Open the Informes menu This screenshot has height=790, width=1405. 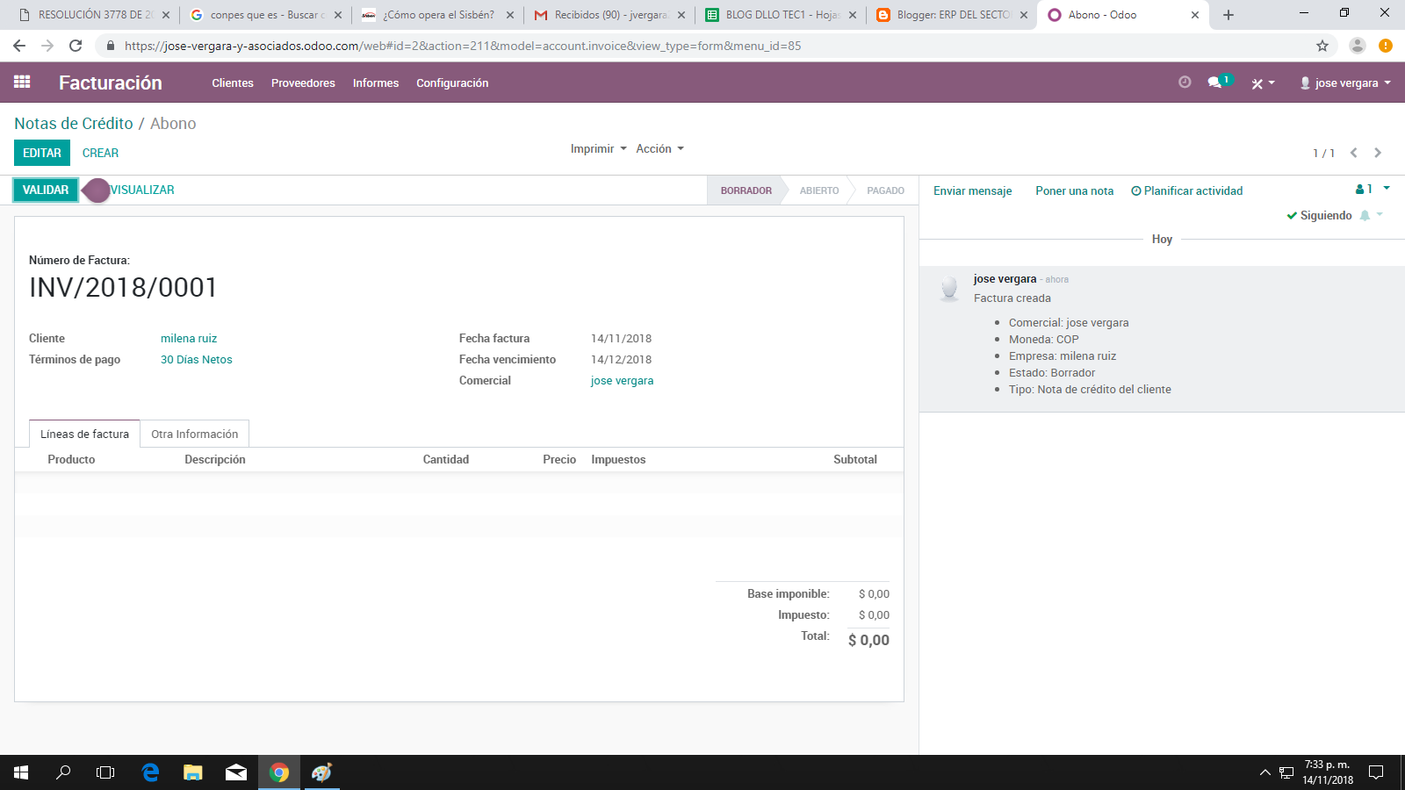coord(375,83)
